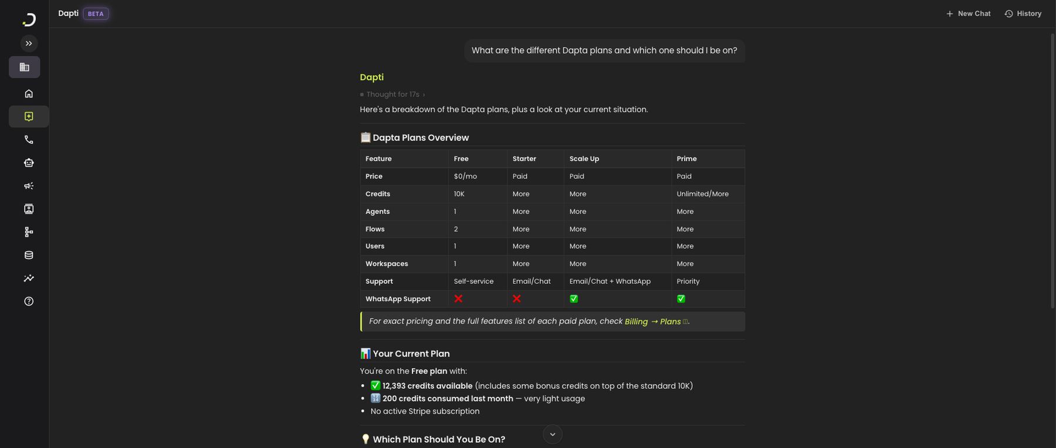Click the BETA badge
This screenshot has width=1056, height=448.
coord(96,13)
